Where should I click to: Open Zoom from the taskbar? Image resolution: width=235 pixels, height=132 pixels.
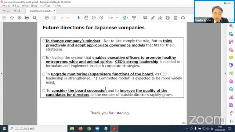point(97,129)
